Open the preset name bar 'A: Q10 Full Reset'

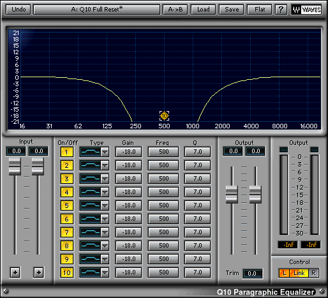(x=97, y=10)
